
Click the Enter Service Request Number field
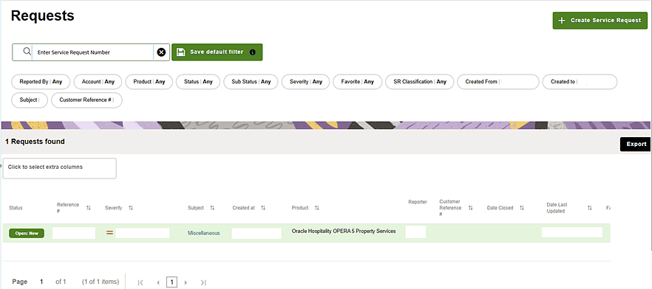92,52
